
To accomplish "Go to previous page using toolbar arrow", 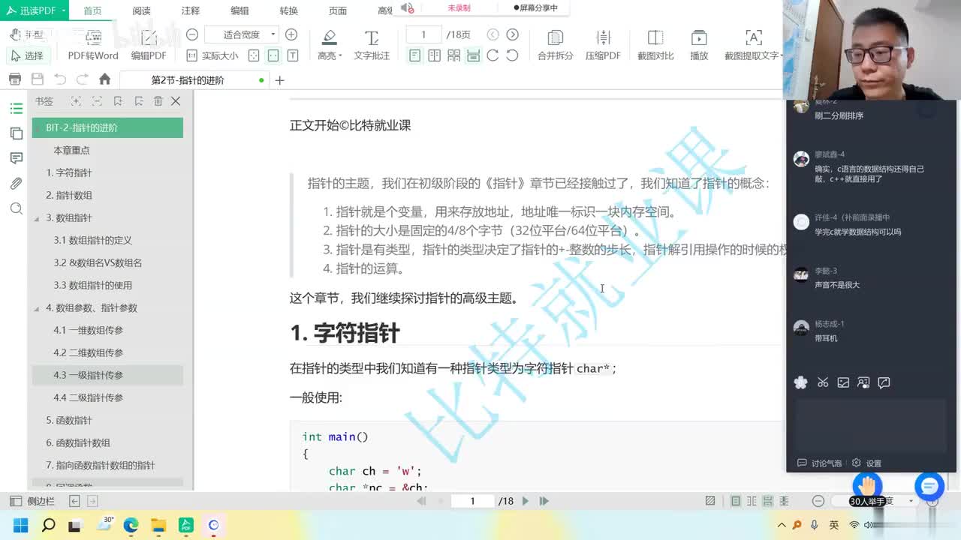I will (x=493, y=34).
